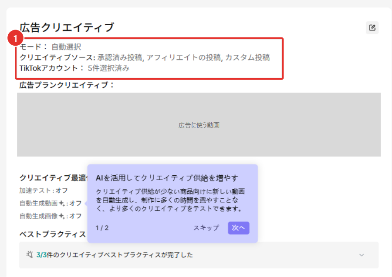Click the lightbulb icon beside 3/3件

pyautogui.click(x=30, y=254)
